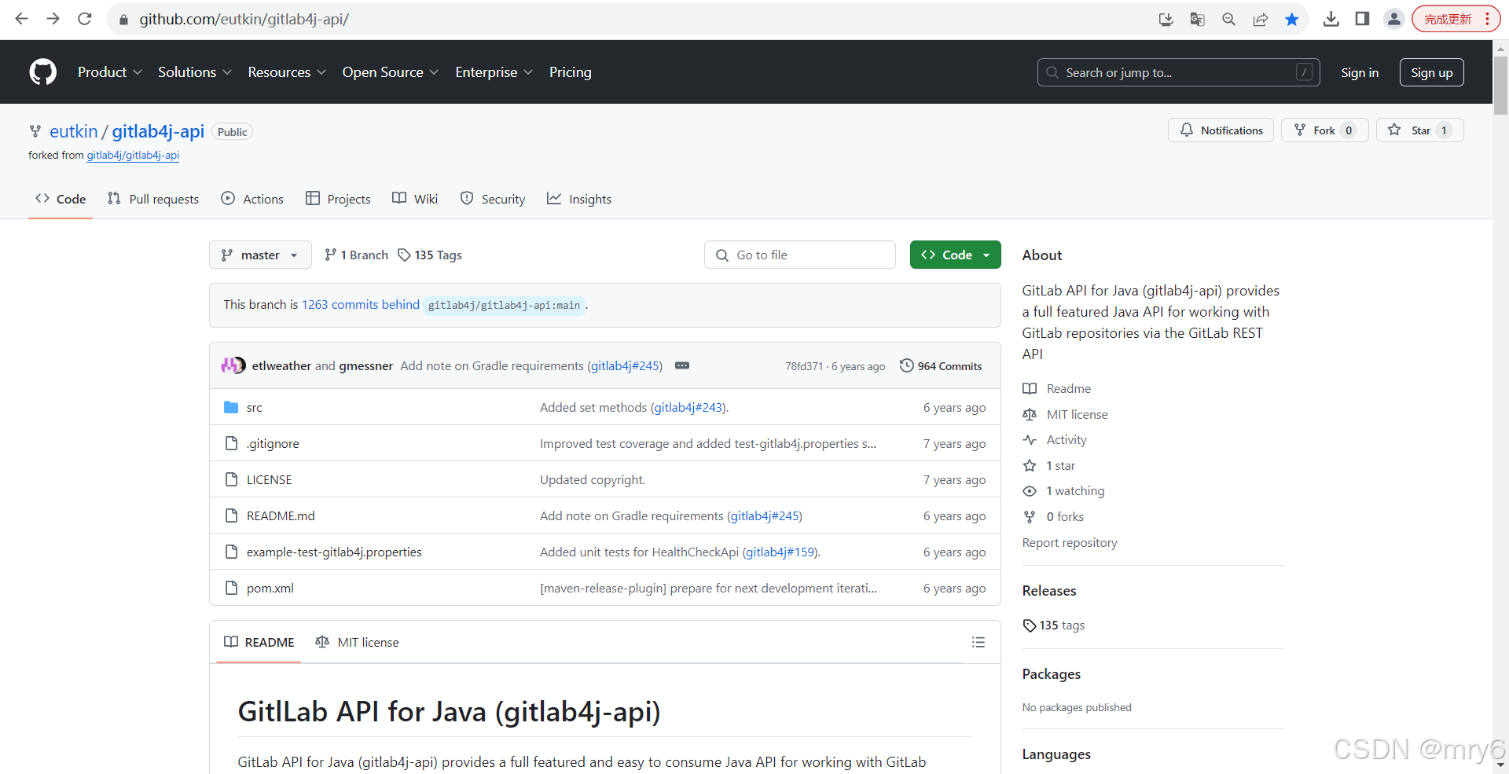Click the Go to file search field
The image size is (1509, 774).
click(799, 255)
